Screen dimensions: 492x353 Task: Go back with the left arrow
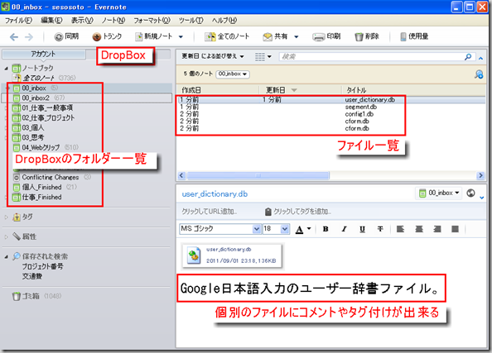[x=14, y=37]
